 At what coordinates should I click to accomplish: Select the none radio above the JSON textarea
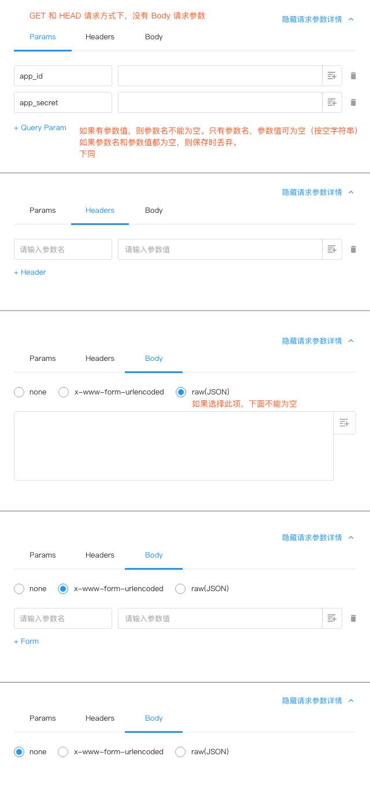click(x=19, y=392)
